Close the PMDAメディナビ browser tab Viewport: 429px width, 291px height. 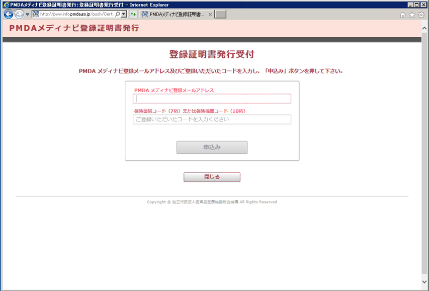click(x=210, y=15)
